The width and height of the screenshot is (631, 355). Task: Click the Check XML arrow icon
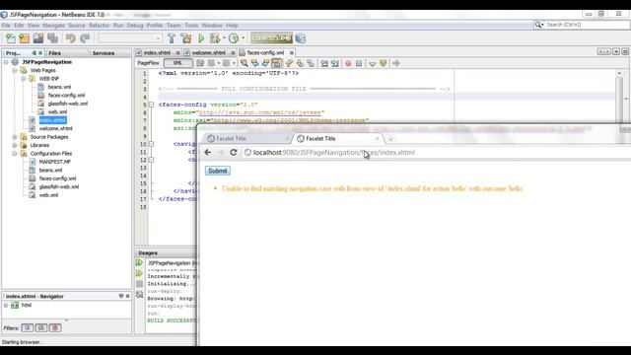(x=373, y=63)
